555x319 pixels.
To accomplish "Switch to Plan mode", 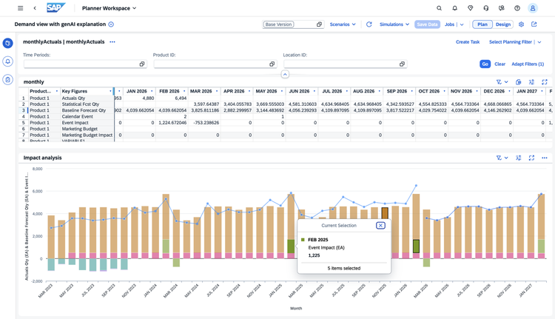I will [x=482, y=24].
